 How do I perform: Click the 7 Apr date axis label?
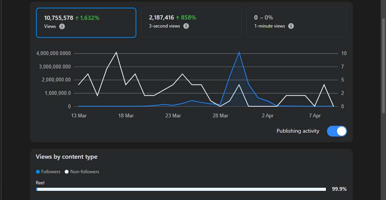point(315,115)
